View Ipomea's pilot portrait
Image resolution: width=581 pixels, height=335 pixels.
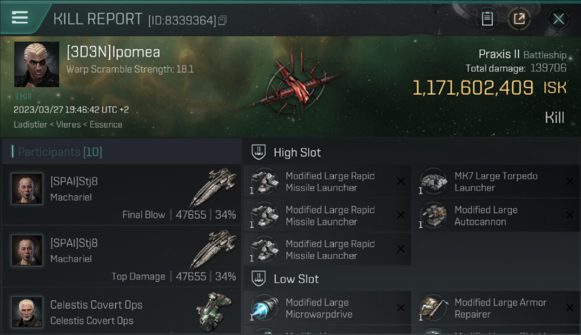[37, 64]
